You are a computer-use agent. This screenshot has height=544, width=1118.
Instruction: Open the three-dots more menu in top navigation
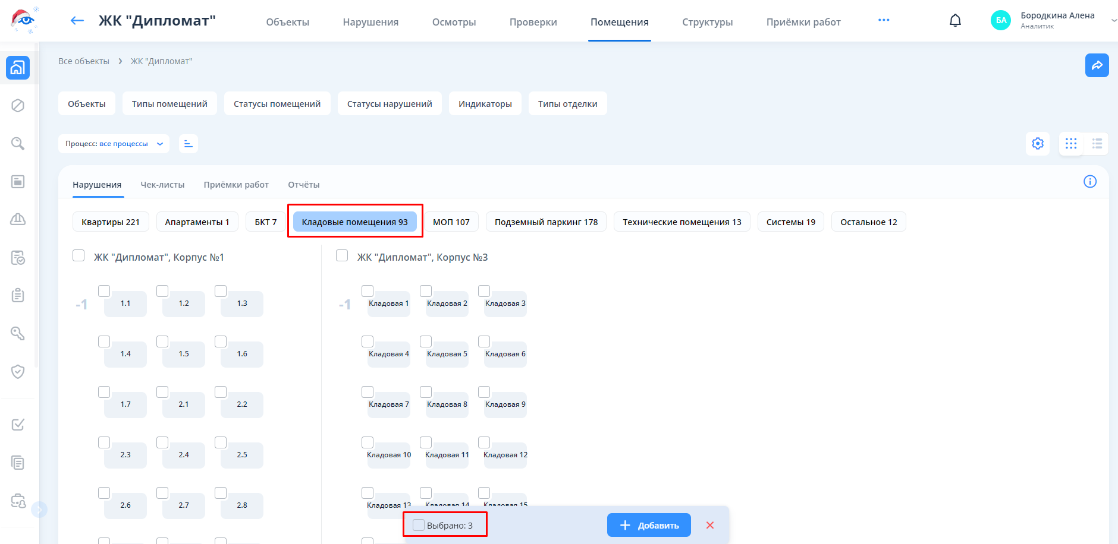tap(884, 20)
